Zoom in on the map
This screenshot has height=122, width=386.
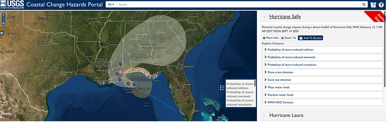(3, 14)
